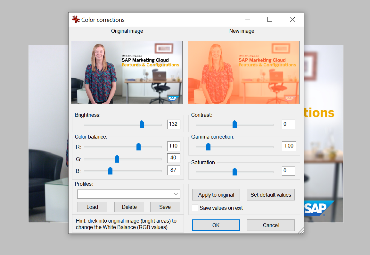
Task: Click the Green color balance slider handle
Action: pyautogui.click(x=117, y=159)
